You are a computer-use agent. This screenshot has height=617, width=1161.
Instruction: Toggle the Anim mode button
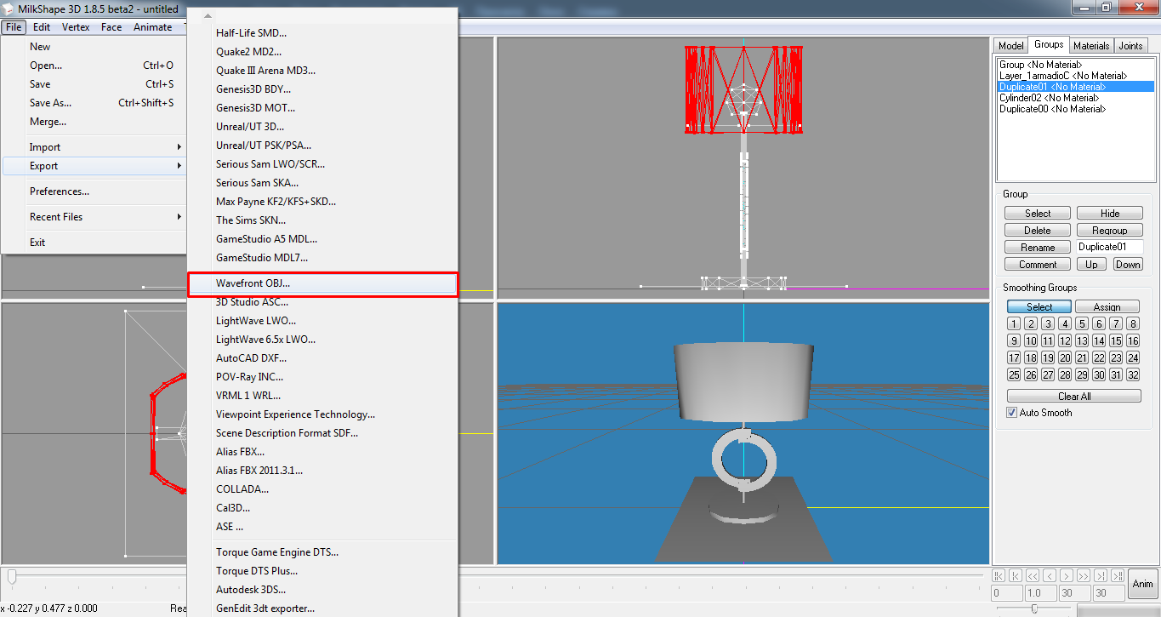(x=1142, y=584)
